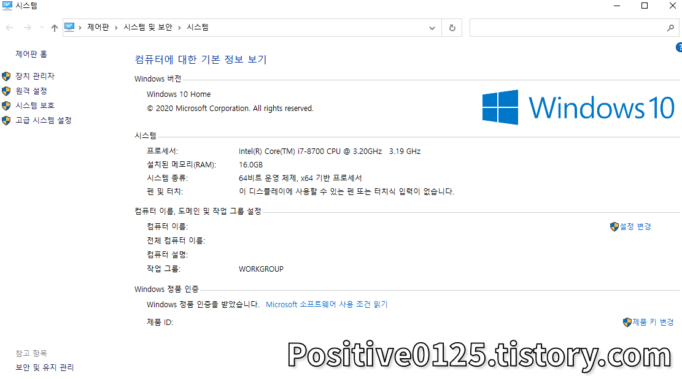The height and width of the screenshot is (379, 682).
Task: Open Microsoft 소프트웨어 사용 조건 읽기 link
Action: point(327,304)
